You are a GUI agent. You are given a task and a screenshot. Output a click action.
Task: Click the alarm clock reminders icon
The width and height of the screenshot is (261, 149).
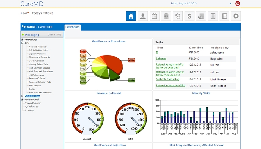pos(177,16)
